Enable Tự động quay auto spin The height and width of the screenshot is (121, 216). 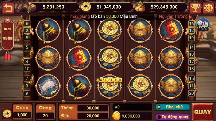(x=173, y=117)
